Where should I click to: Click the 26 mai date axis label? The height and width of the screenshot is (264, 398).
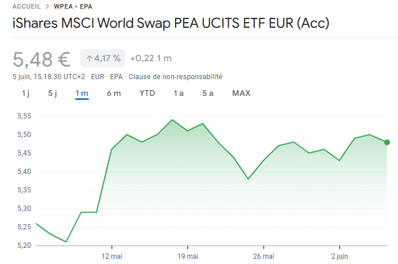point(264,256)
